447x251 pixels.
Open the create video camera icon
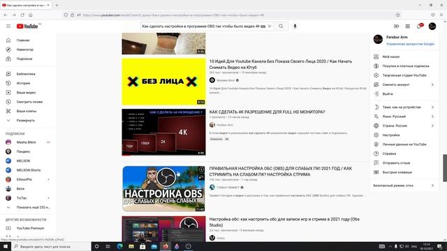pyautogui.click(x=396, y=26)
